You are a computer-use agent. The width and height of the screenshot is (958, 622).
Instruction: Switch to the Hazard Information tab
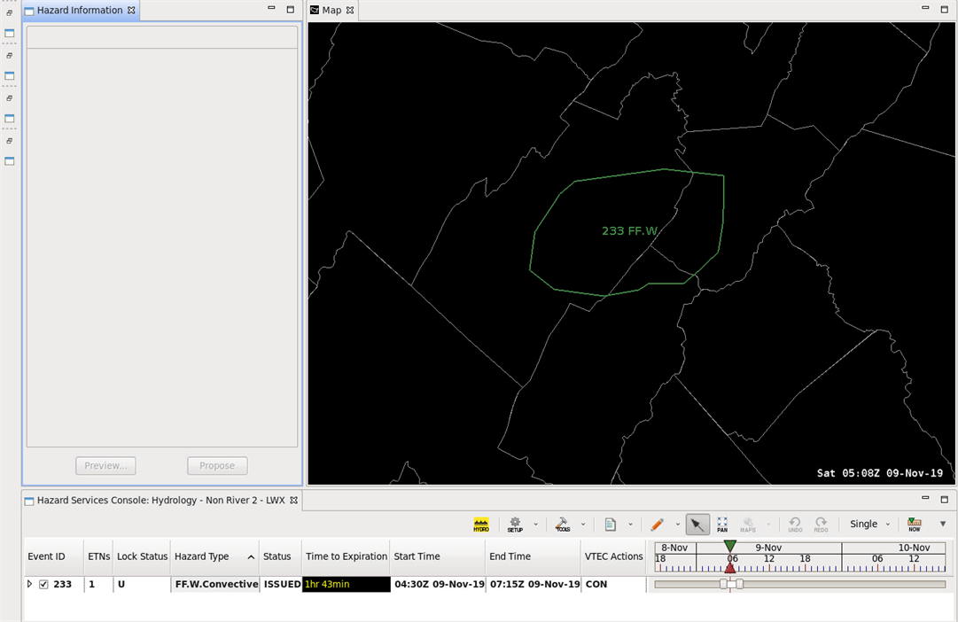coord(80,11)
